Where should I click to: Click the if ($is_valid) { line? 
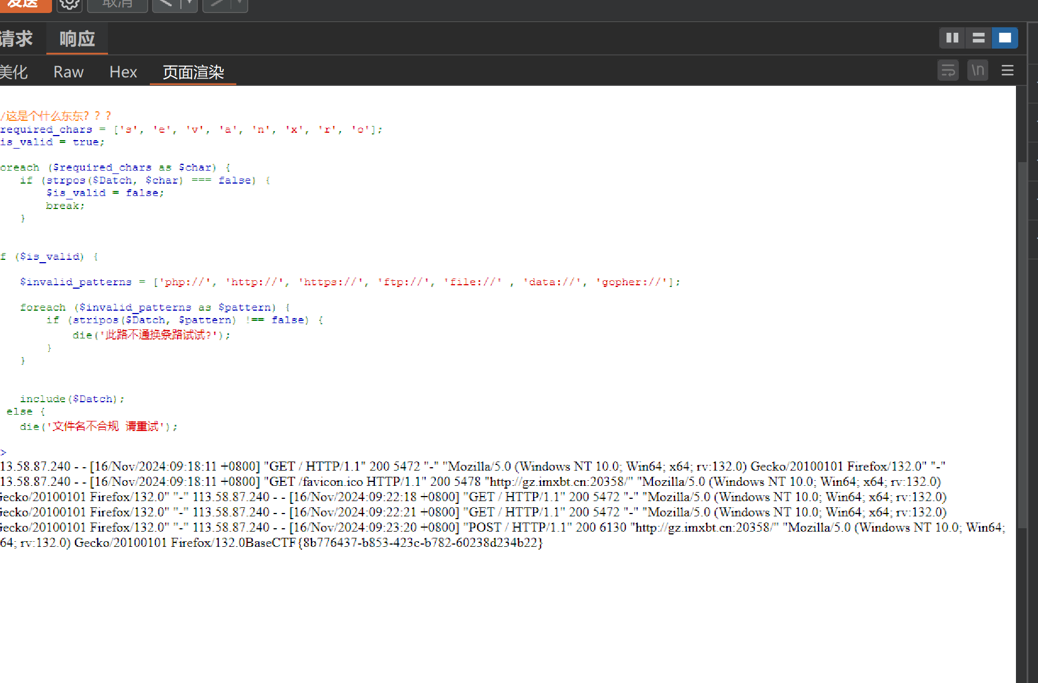(49, 256)
